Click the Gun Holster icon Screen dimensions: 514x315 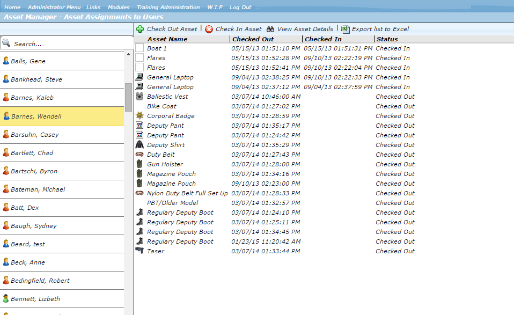point(139,164)
